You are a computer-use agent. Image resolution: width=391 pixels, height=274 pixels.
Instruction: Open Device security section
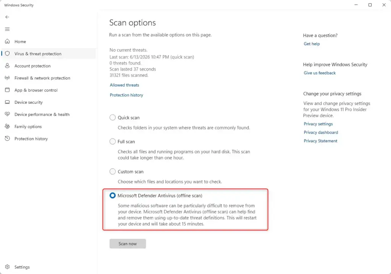(48, 102)
